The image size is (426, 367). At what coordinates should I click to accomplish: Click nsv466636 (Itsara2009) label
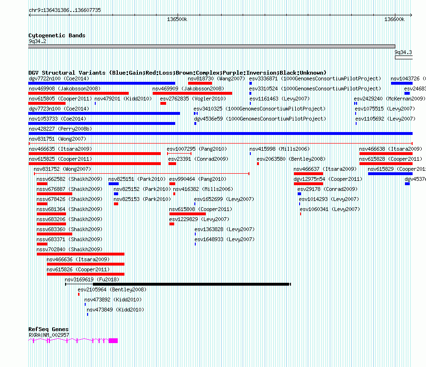pos(78,260)
